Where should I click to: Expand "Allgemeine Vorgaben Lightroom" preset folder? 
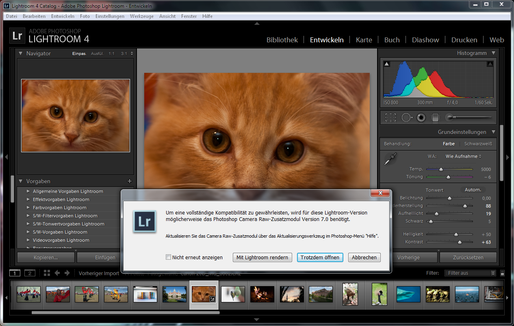click(28, 191)
